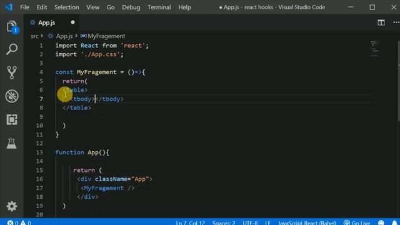Open the Help menu
The height and width of the screenshot is (225, 400).
[x=185, y=7]
